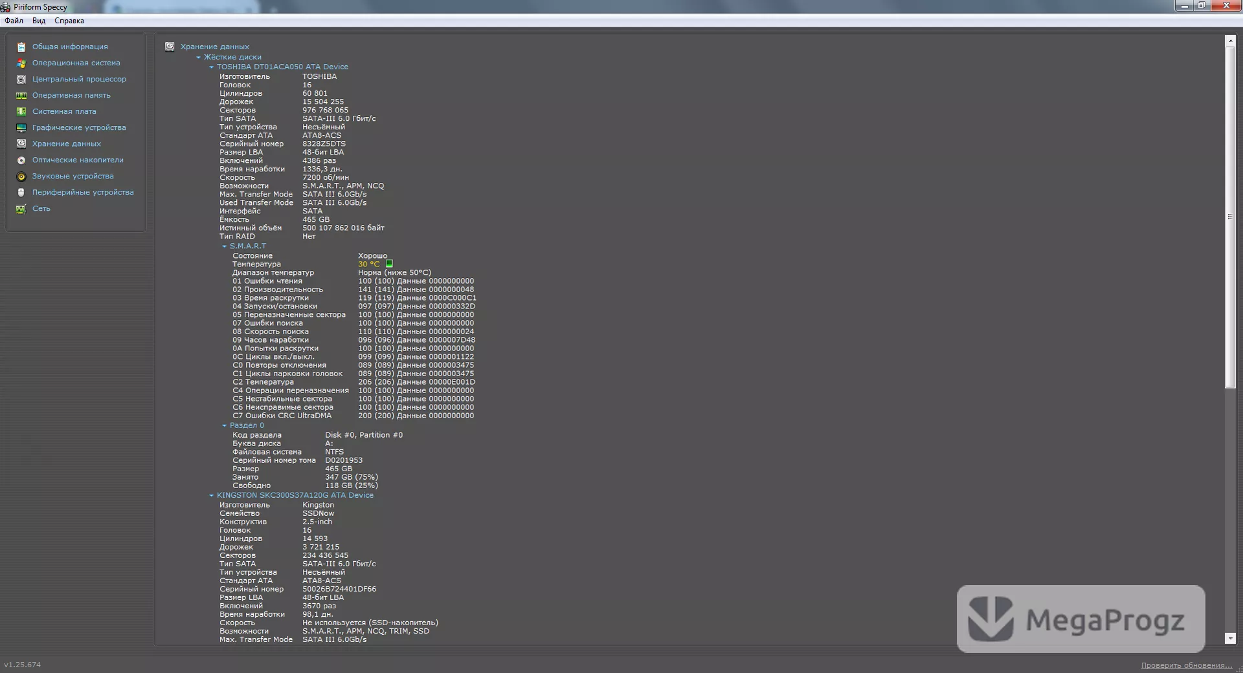Click the Центральный процессор CPU icon
The height and width of the screenshot is (673, 1243).
tap(21, 79)
